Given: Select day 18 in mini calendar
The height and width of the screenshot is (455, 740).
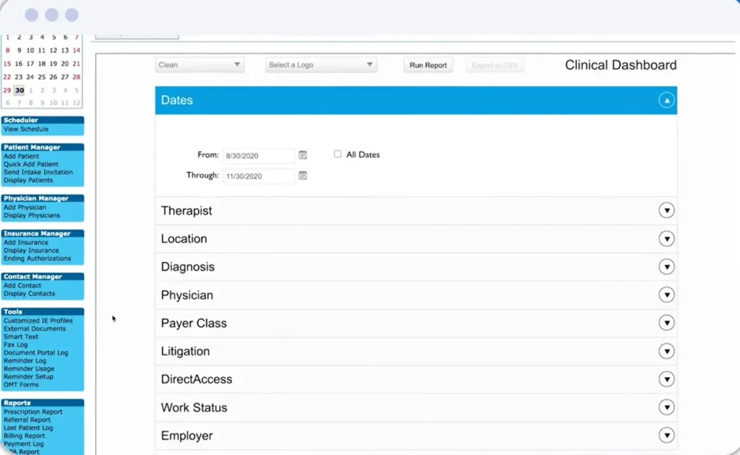Looking at the screenshot, I should coord(41,63).
